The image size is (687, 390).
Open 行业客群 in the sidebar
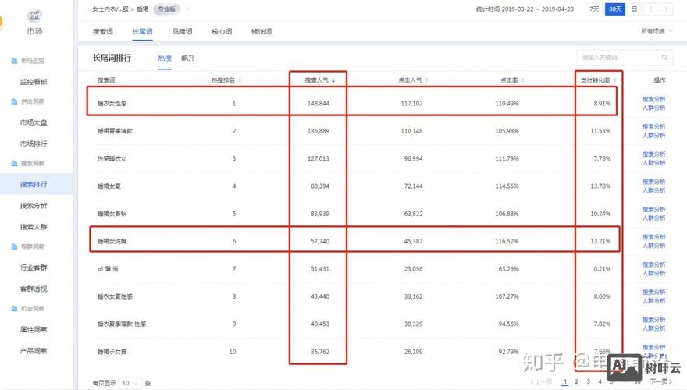34,268
